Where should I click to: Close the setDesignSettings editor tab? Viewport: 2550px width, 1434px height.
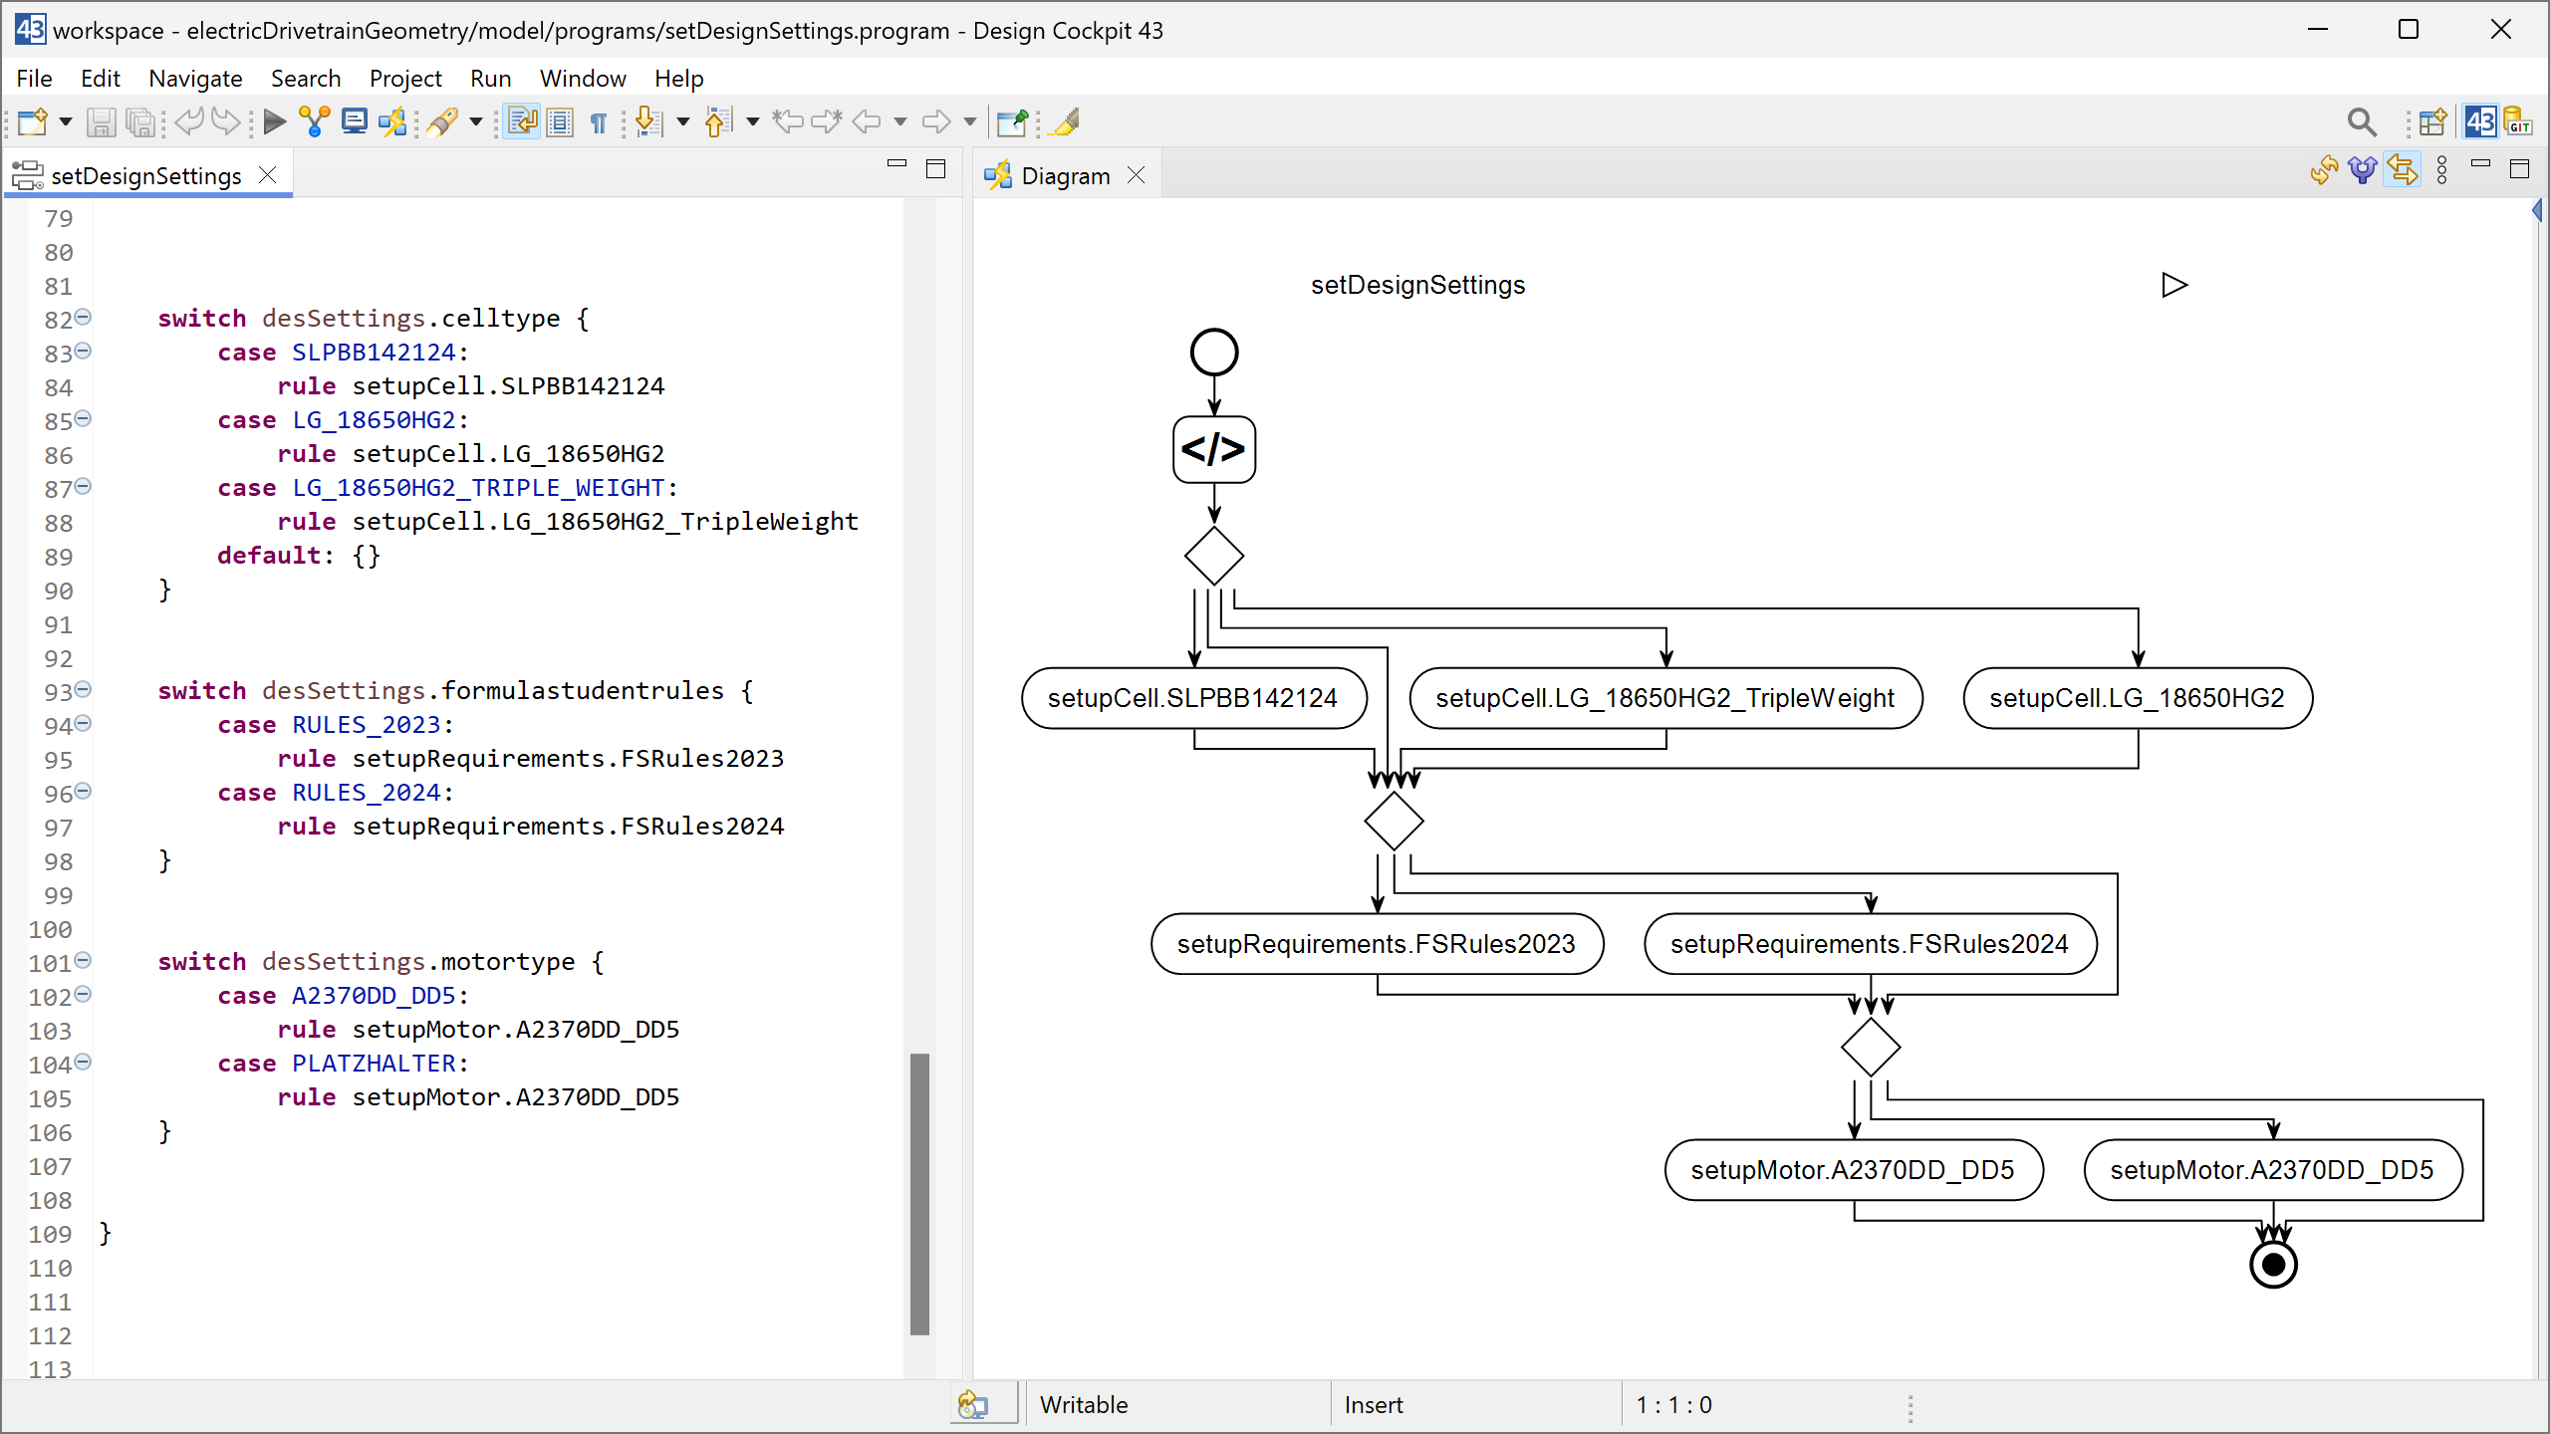[268, 175]
